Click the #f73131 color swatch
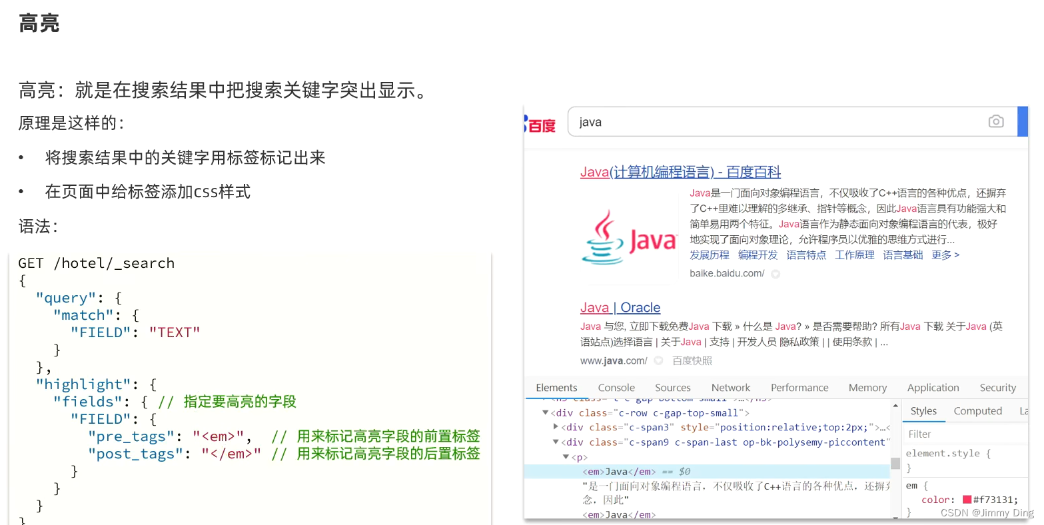Image resolution: width=1044 pixels, height=525 pixels. pyautogui.click(x=967, y=500)
